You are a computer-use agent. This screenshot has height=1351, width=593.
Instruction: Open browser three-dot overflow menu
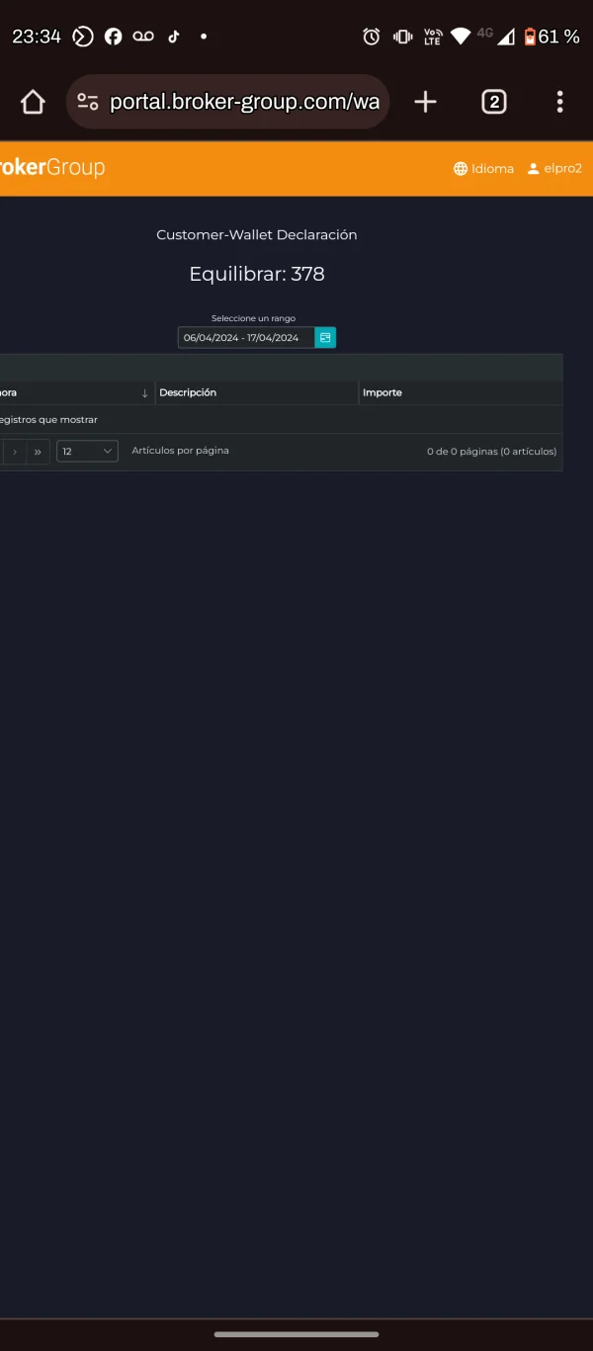coord(559,102)
